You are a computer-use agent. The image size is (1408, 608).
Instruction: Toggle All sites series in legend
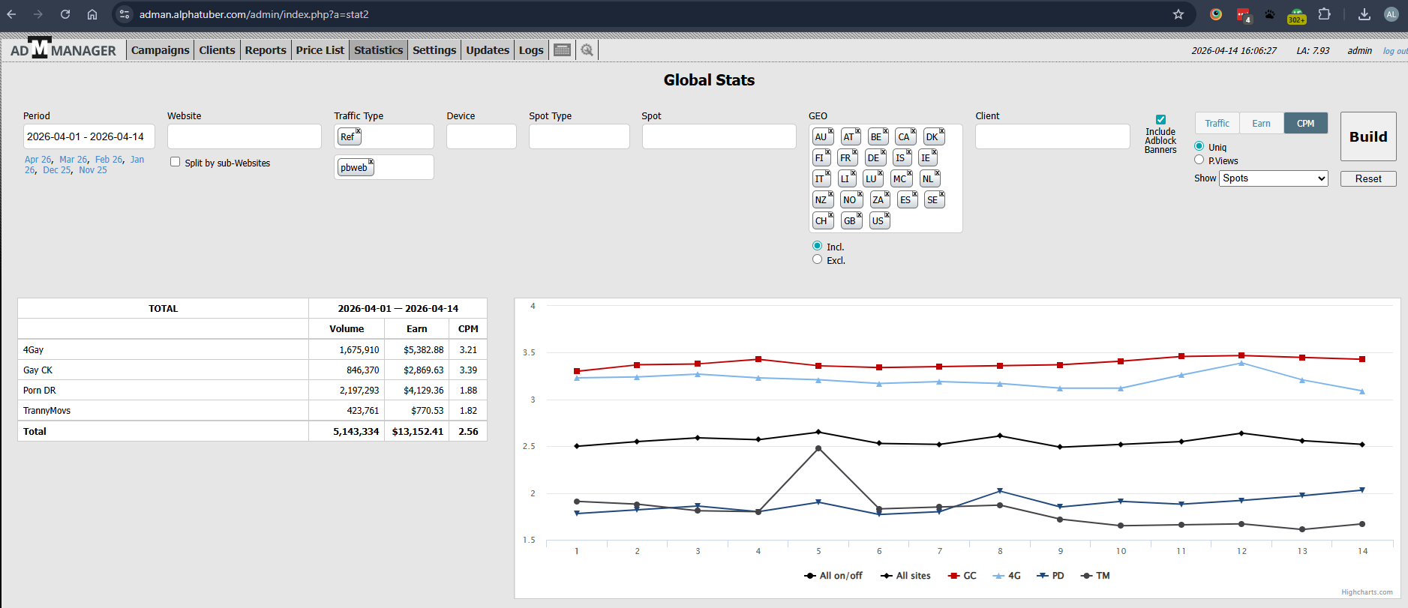(x=905, y=576)
